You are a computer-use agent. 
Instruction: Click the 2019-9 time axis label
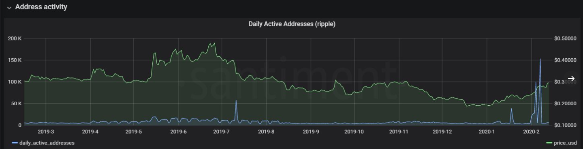tap(311, 132)
